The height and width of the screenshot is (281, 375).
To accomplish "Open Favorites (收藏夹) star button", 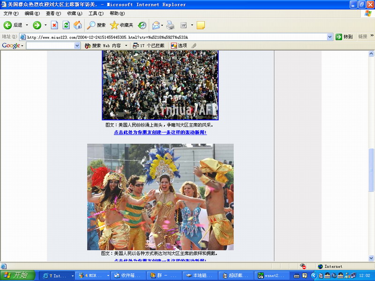I will point(121,25).
